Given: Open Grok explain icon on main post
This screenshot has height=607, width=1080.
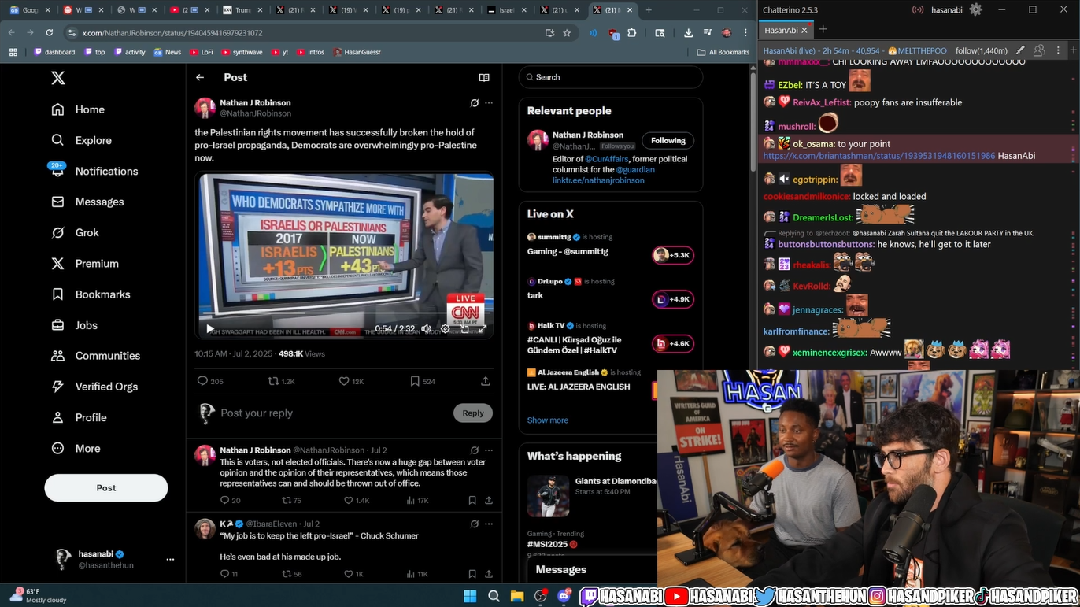Looking at the screenshot, I should coord(474,103).
